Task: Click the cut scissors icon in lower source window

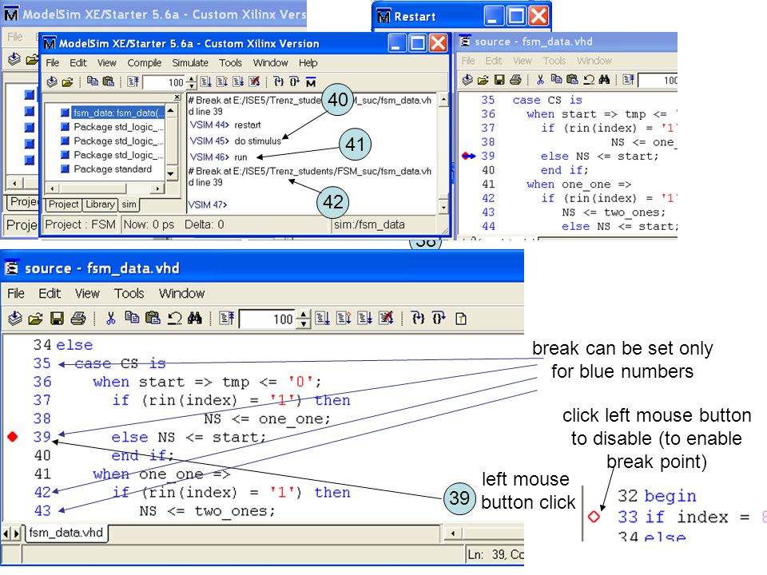Action: pyautogui.click(x=111, y=319)
